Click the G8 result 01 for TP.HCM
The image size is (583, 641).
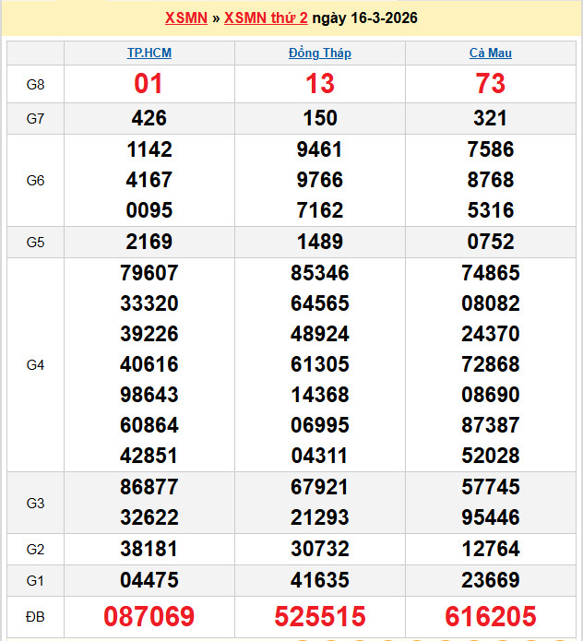click(149, 84)
